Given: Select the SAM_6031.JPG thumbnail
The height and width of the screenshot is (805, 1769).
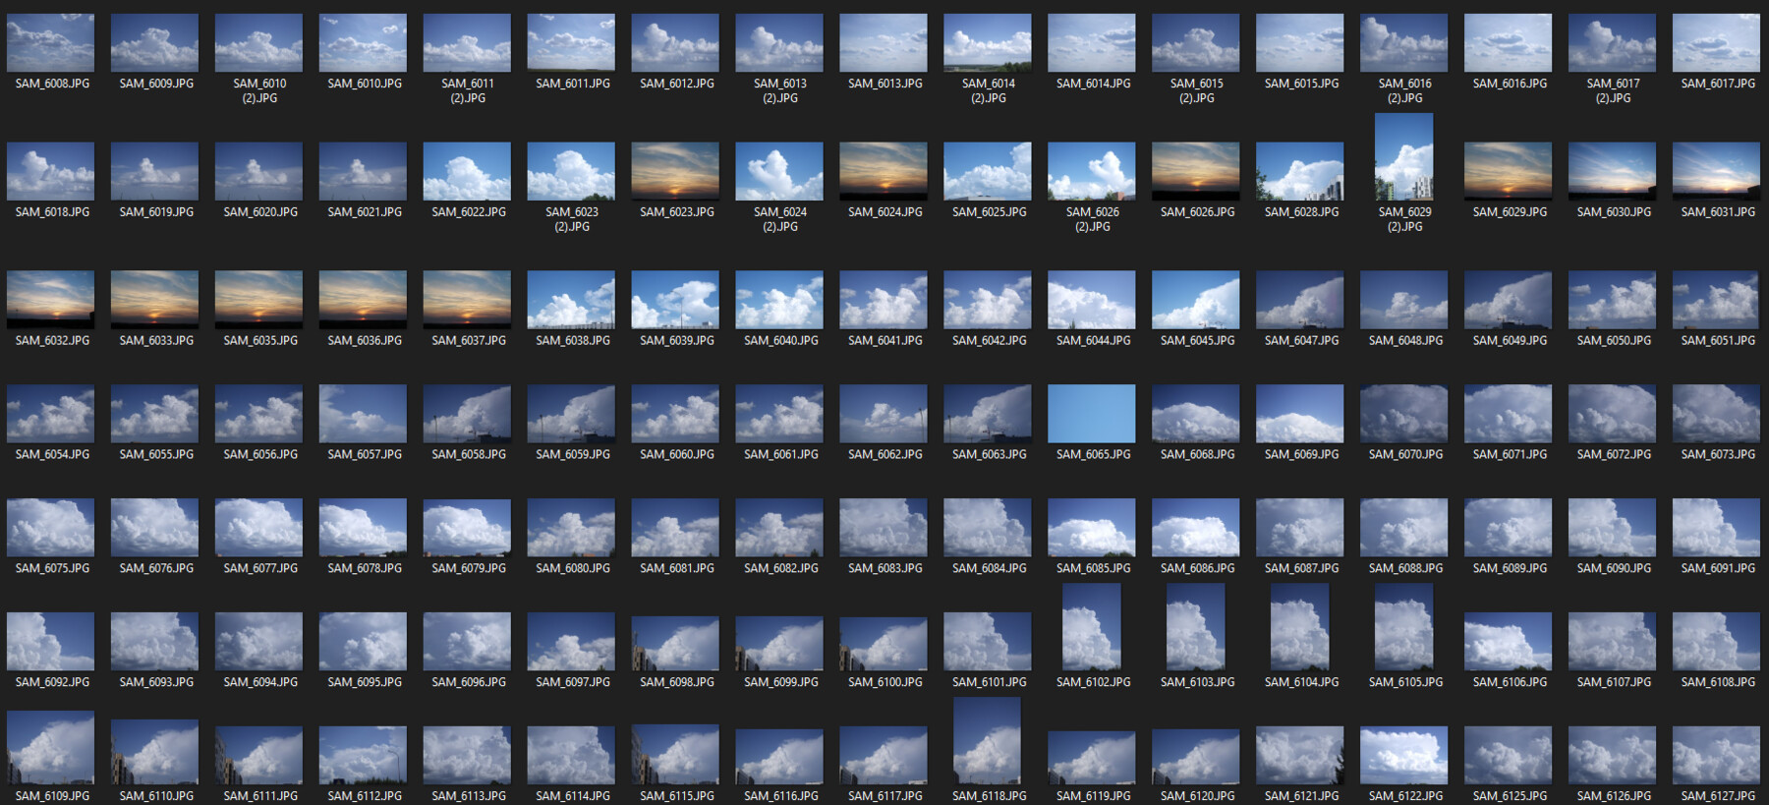Looking at the screenshot, I should (x=1718, y=171).
